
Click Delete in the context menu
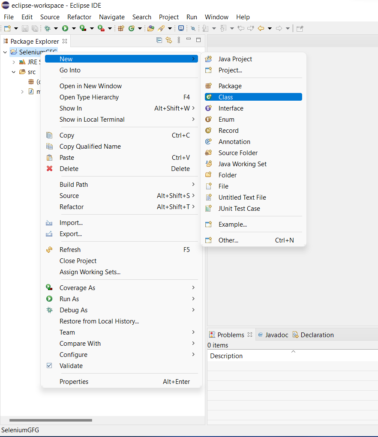pos(121,169)
